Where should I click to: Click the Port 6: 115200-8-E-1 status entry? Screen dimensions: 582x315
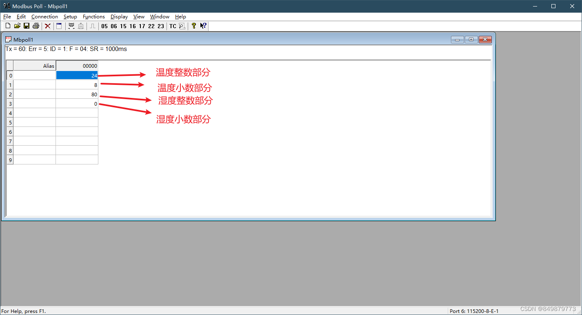[474, 311]
